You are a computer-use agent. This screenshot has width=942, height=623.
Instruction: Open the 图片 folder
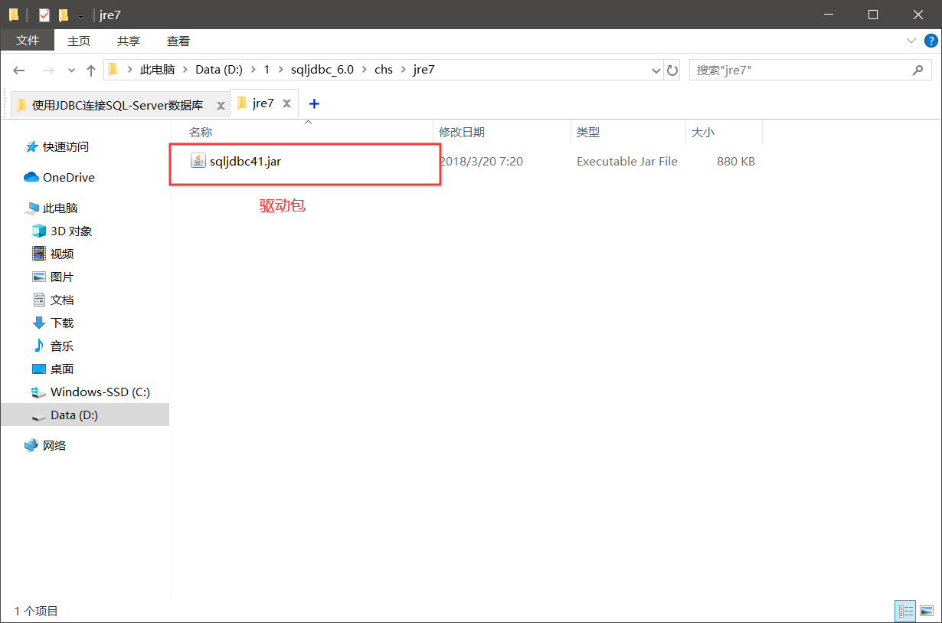(x=62, y=277)
